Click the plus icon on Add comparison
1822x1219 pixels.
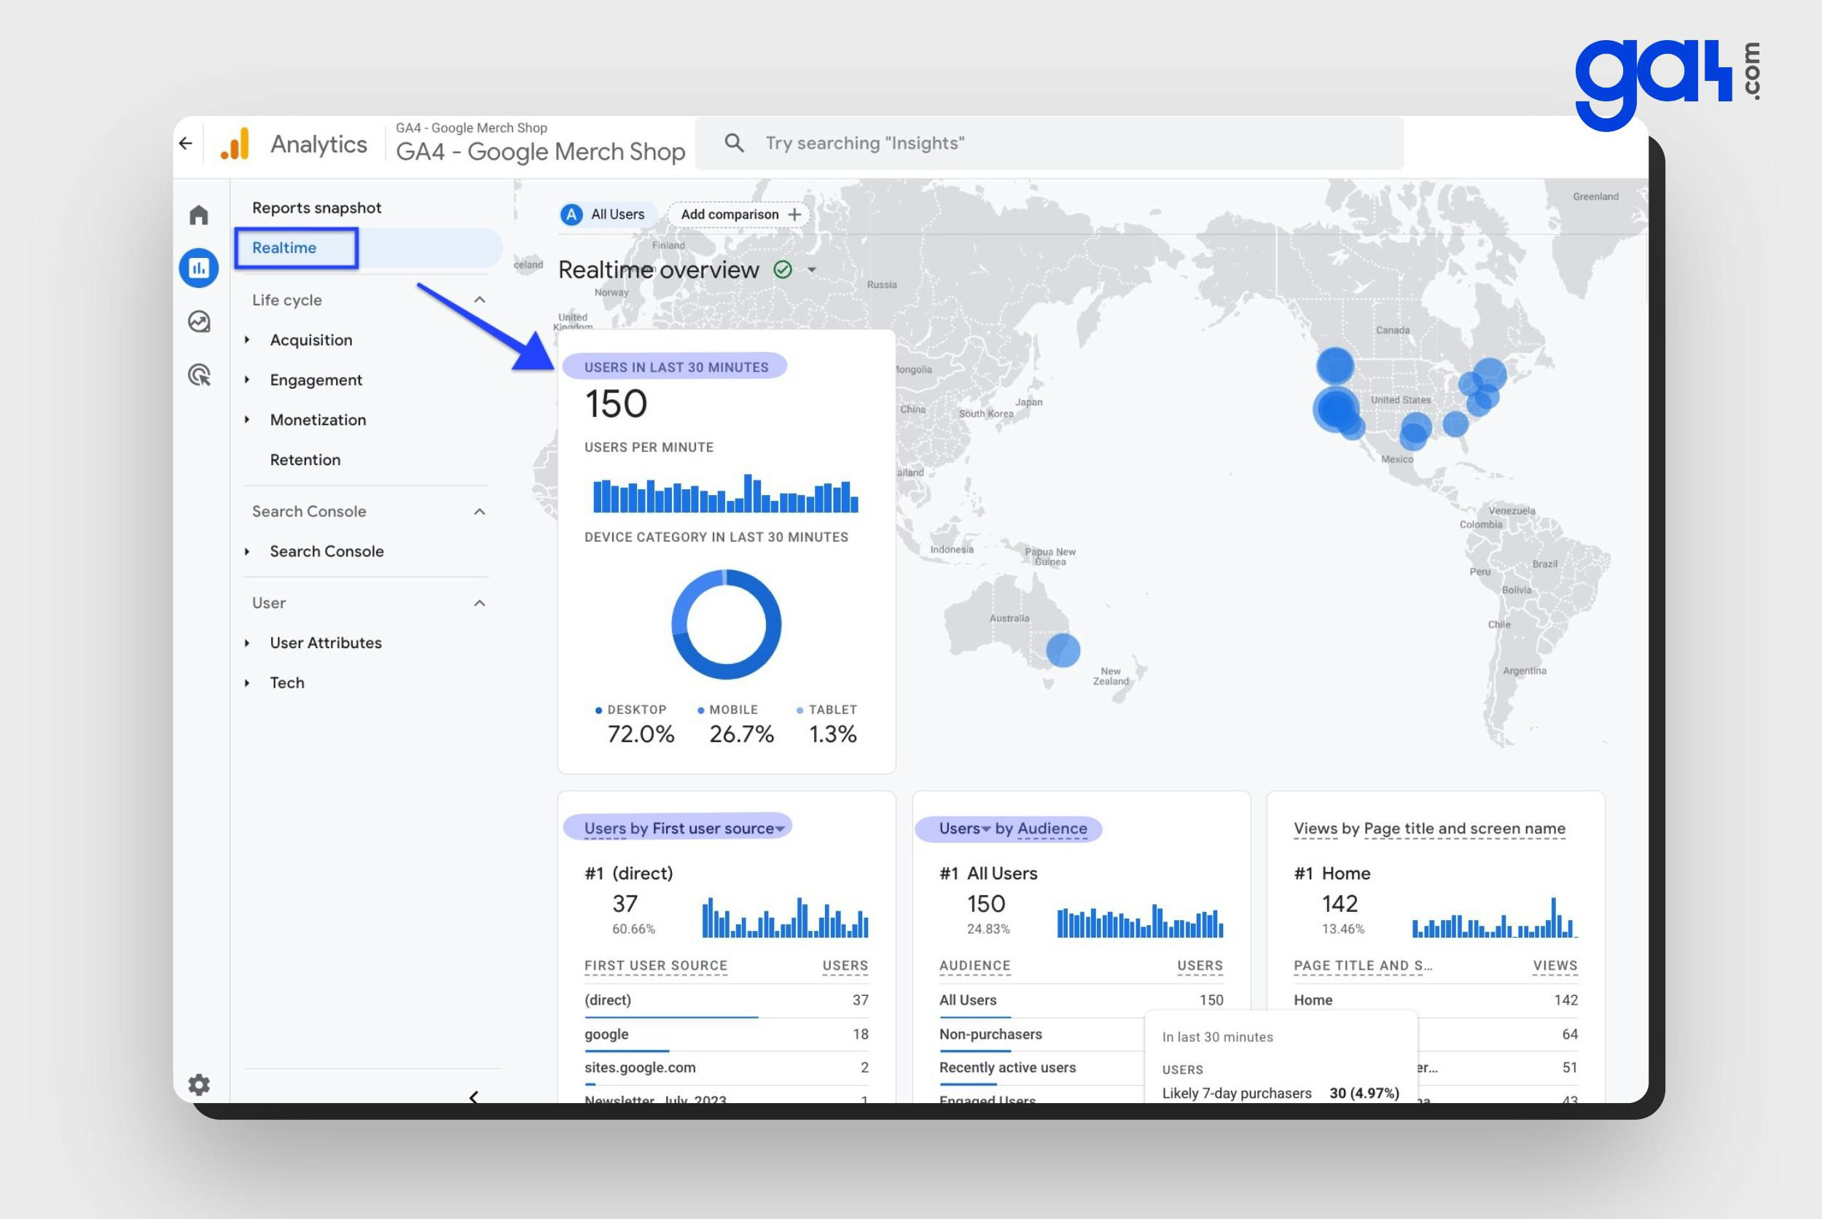[794, 214]
